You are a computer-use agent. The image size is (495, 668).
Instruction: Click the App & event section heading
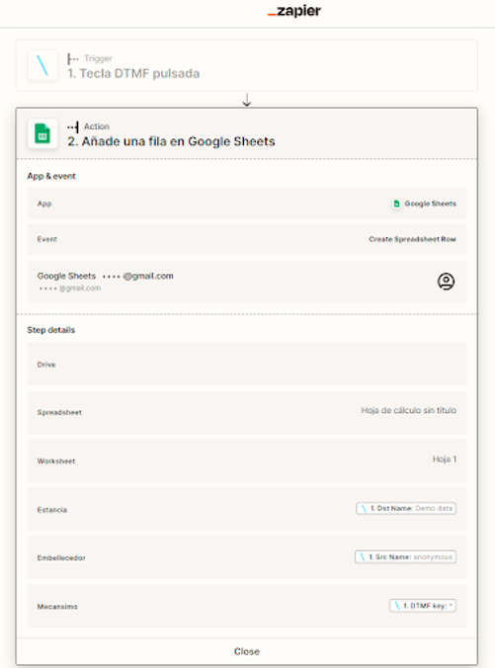[x=51, y=176]
